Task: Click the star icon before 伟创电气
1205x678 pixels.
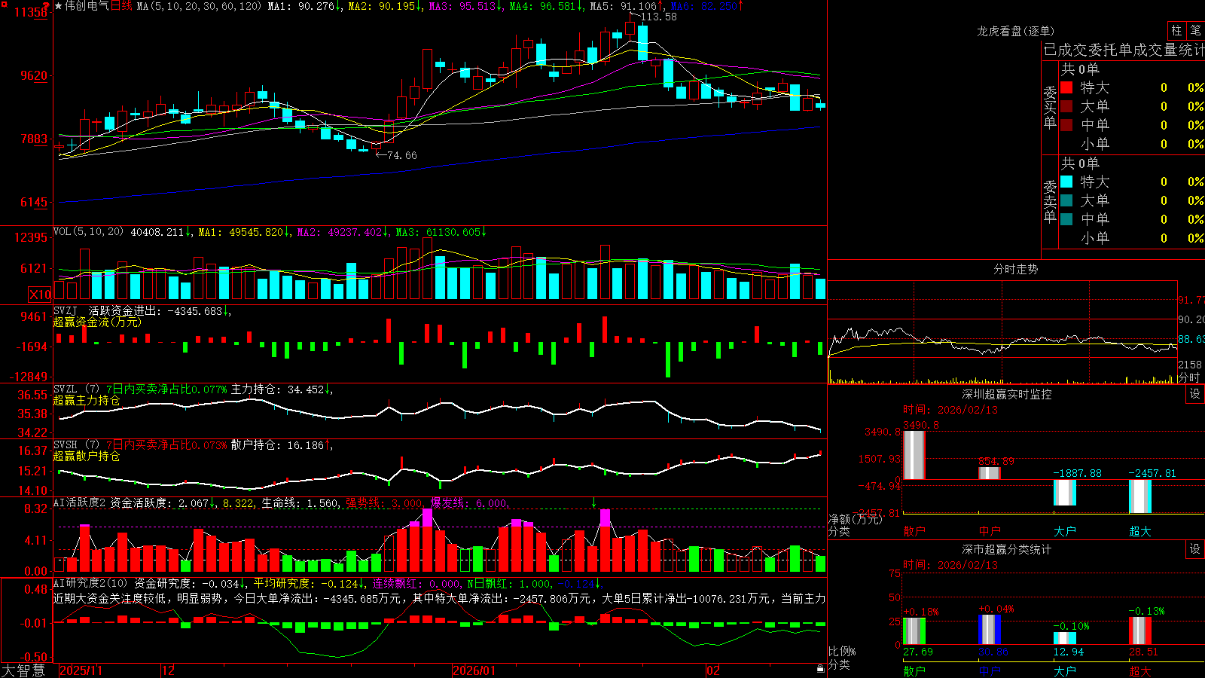Action: pyautogui.click(x=58, y=6)
